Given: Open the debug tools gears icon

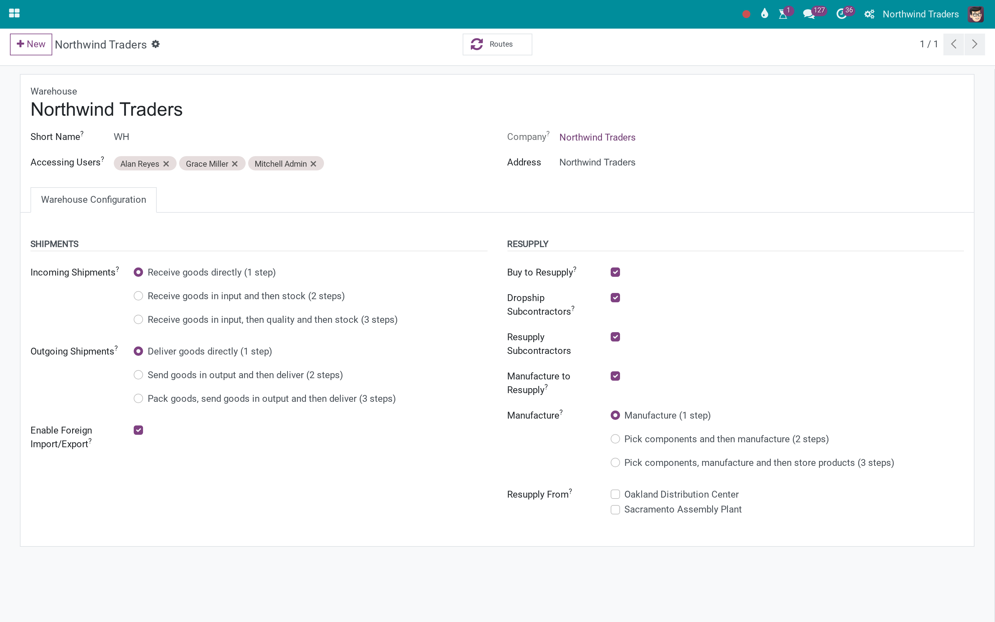Looking at the screenshot, I should tap(869, 14).
